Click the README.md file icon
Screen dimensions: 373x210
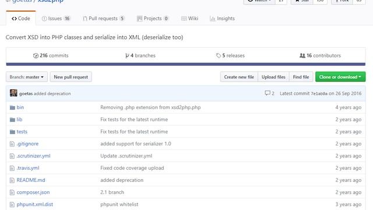12,180
